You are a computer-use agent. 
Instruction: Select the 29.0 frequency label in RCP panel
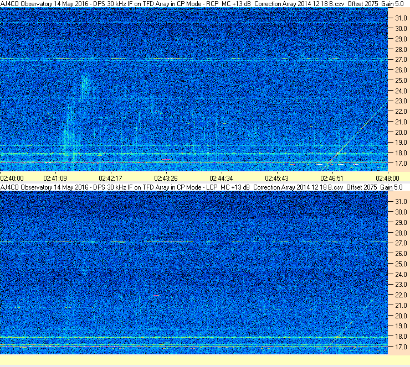pyautogui.click(x=401, y=39)
